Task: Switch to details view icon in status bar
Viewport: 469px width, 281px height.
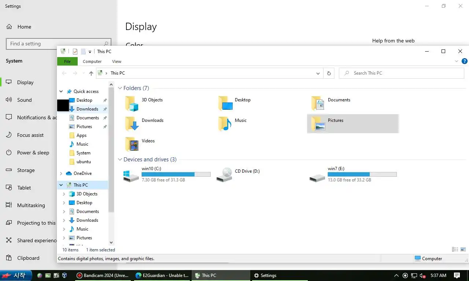Action: point(455,250)
